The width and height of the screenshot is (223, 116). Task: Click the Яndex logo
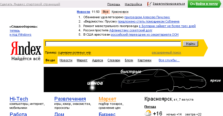click(26, 48)
